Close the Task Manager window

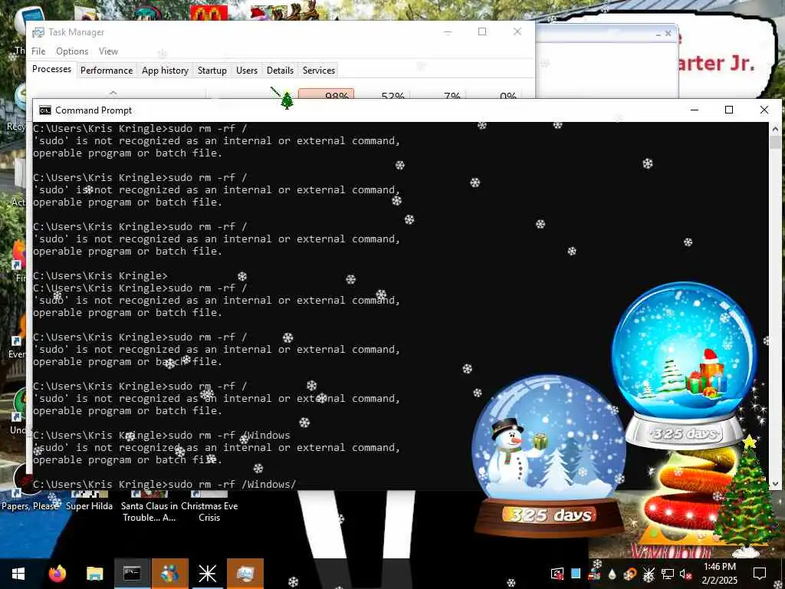(x=517, y=32)
